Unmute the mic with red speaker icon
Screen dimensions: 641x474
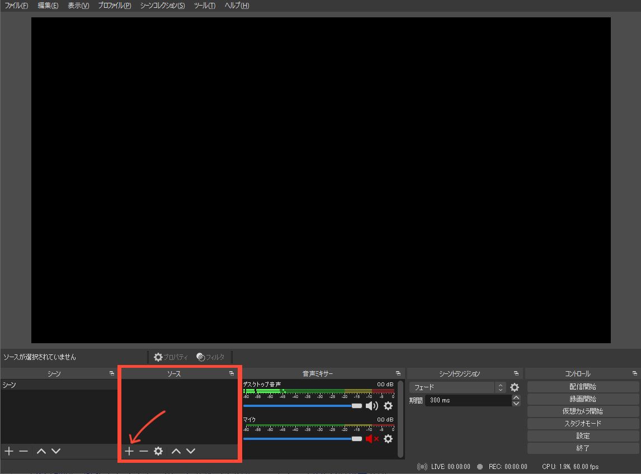coord(371,439)
